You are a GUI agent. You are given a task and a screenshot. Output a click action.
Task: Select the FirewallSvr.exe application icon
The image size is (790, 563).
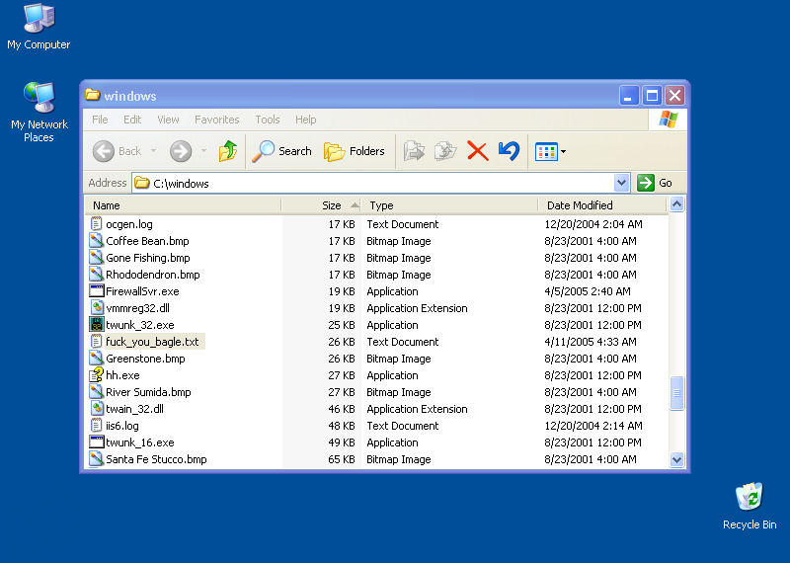[97, 291]
